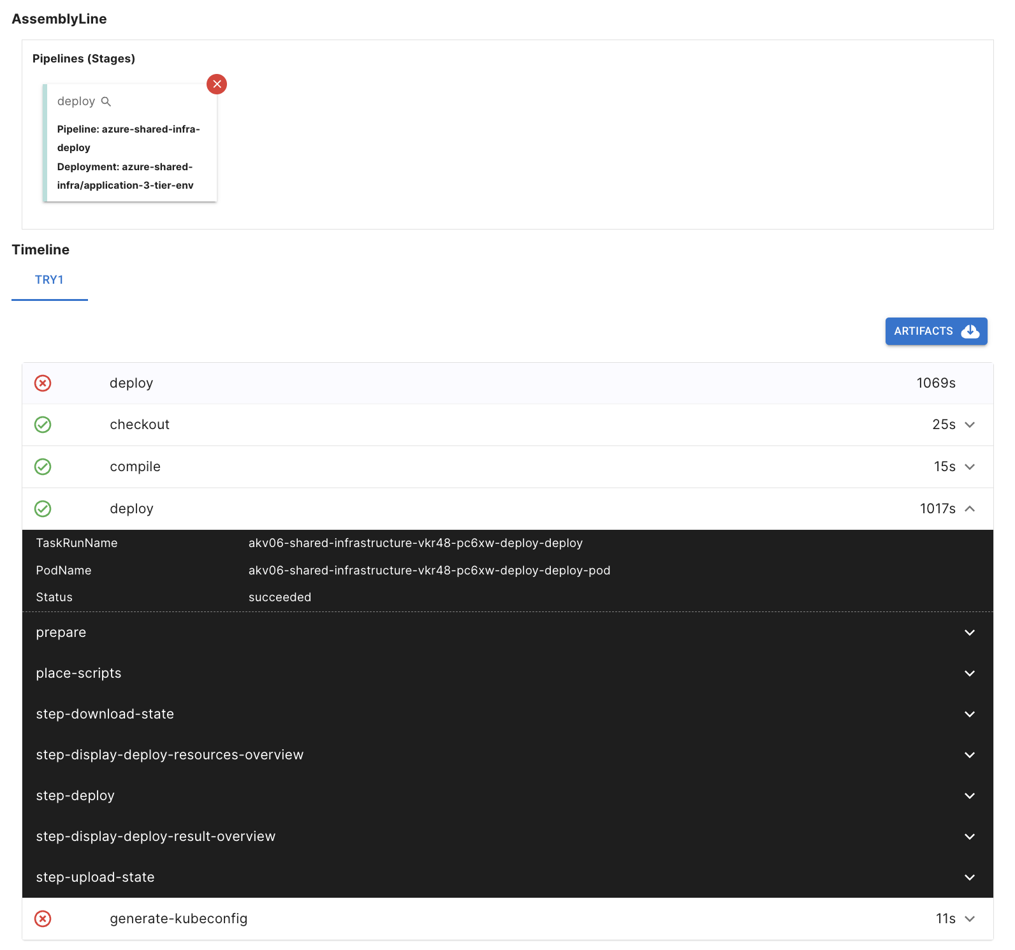The image size is (1015, 950).
Task: Click the cloud download icon in Artifacts
Action: 970,331
